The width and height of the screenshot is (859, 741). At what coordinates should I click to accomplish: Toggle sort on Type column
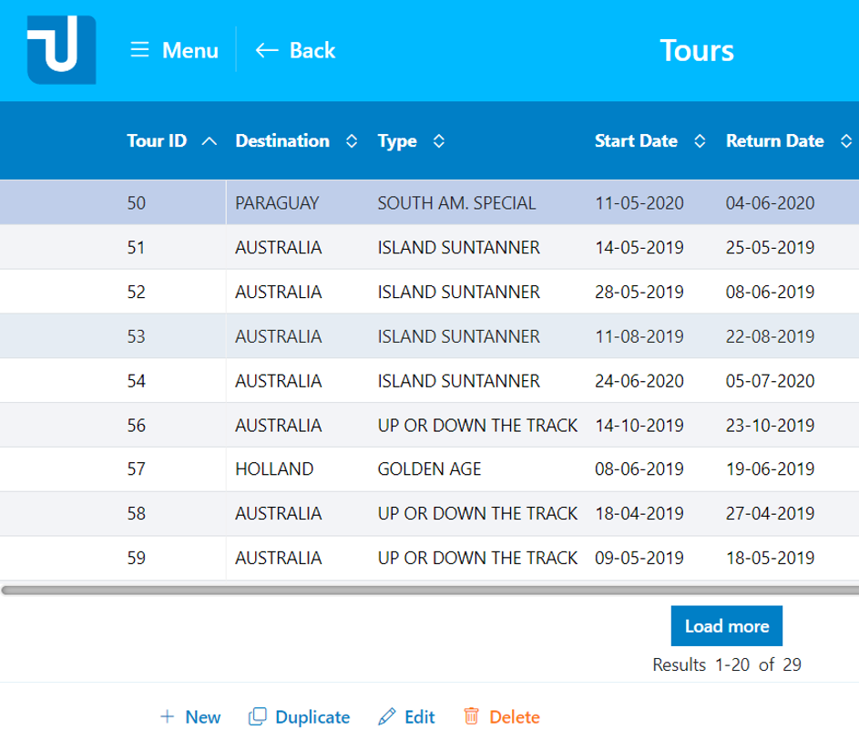[438, 141]
